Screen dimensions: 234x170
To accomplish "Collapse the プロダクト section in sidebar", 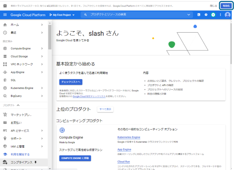I will pyautogui.click(x=18, y=105).
